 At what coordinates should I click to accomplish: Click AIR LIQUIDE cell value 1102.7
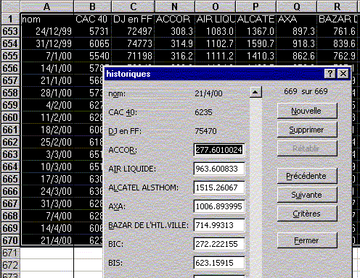pyautogui.click(x=216, y=43)
